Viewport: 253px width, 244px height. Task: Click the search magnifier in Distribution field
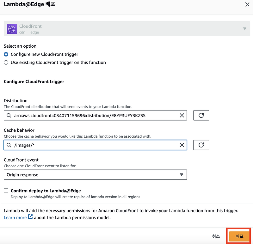click(x=9, y=115)
